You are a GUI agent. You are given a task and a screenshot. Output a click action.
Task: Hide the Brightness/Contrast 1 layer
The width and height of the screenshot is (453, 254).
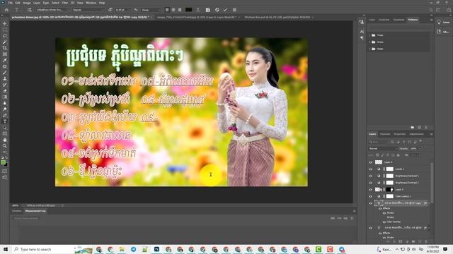[370, 176]
